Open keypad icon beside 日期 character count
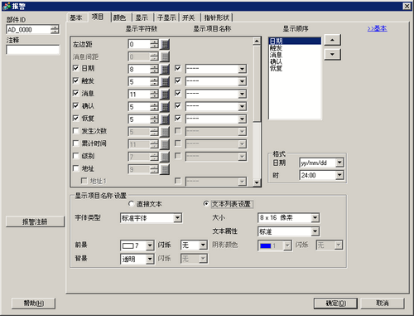 [165, 69]
